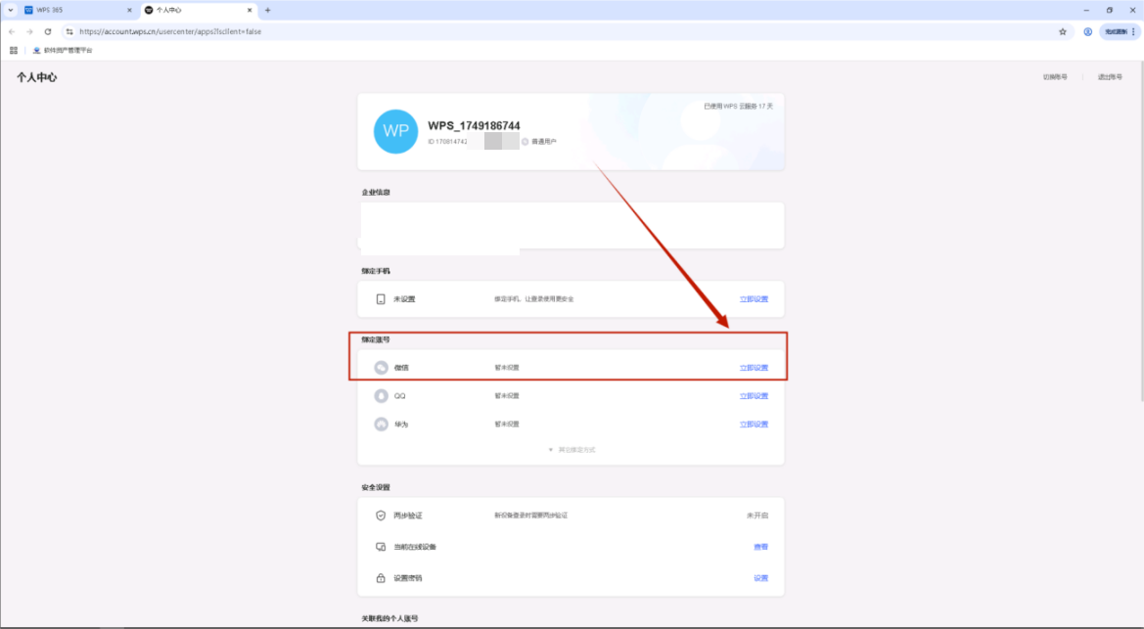Viewport: 1144px width, 629px height.
Task: Open site info icon in address bar
Action: (x=69, y=31)
